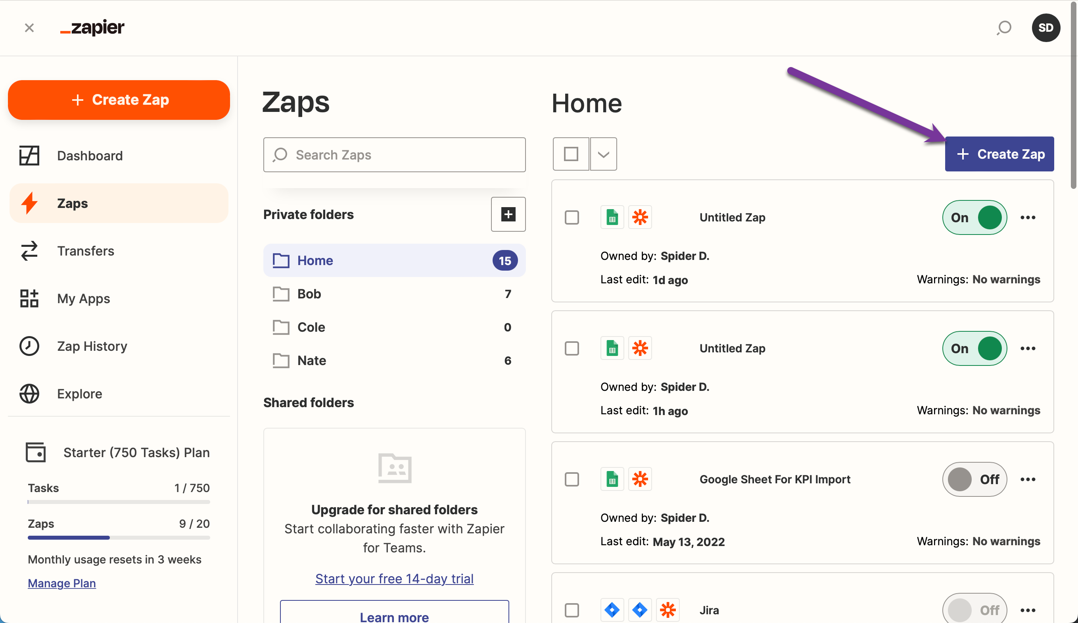Open the Bob folder
The width and height of the screenshot is (1078, 623).
pos(394,294)
